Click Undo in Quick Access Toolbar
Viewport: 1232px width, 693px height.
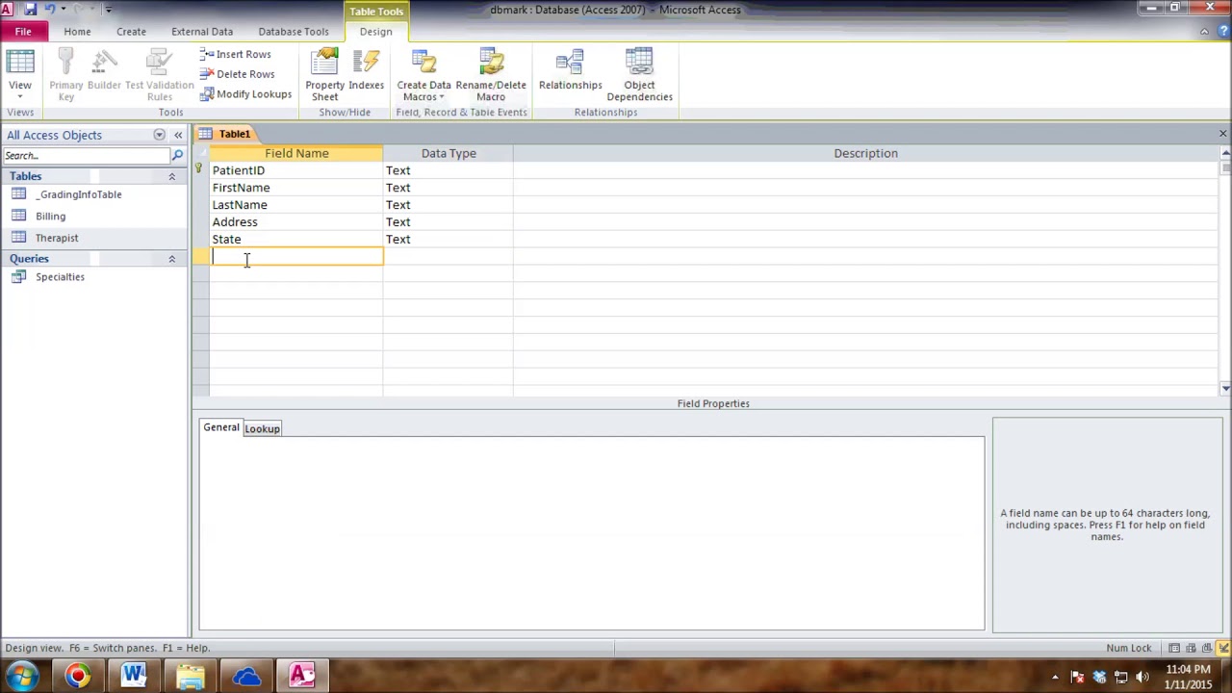pos(50,9)
